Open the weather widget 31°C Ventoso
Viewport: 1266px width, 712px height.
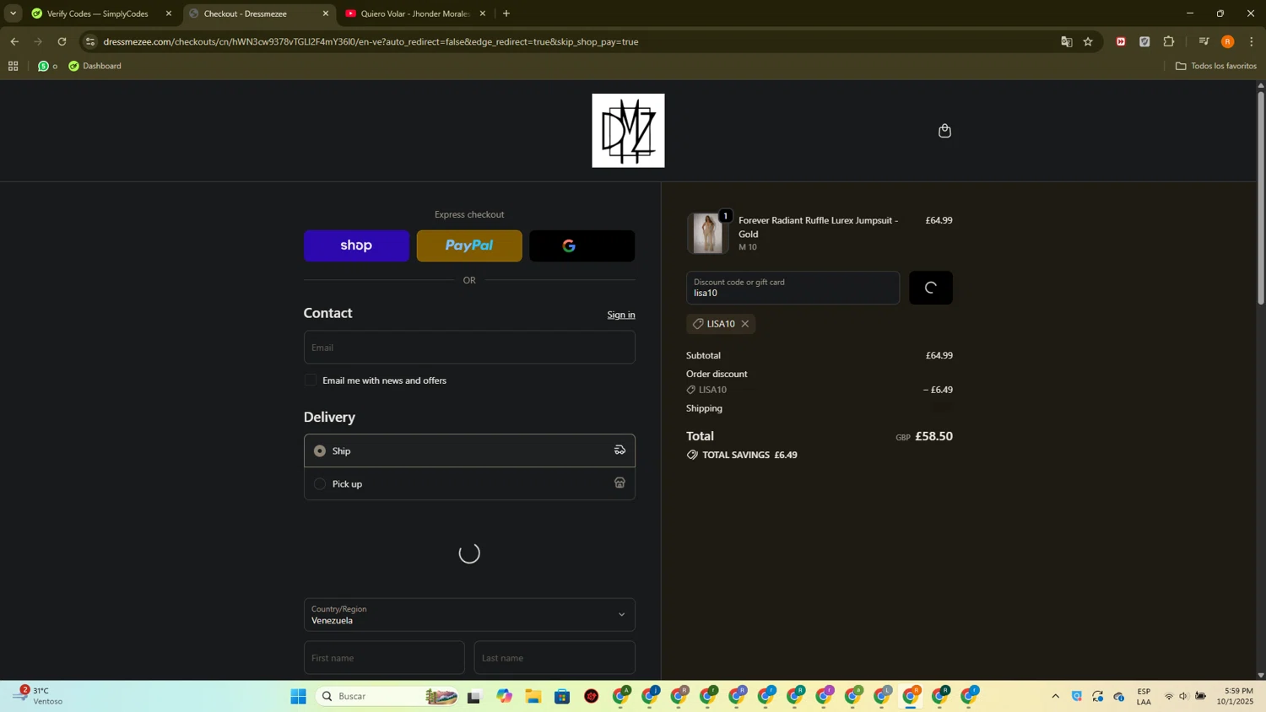click(39, 696)
